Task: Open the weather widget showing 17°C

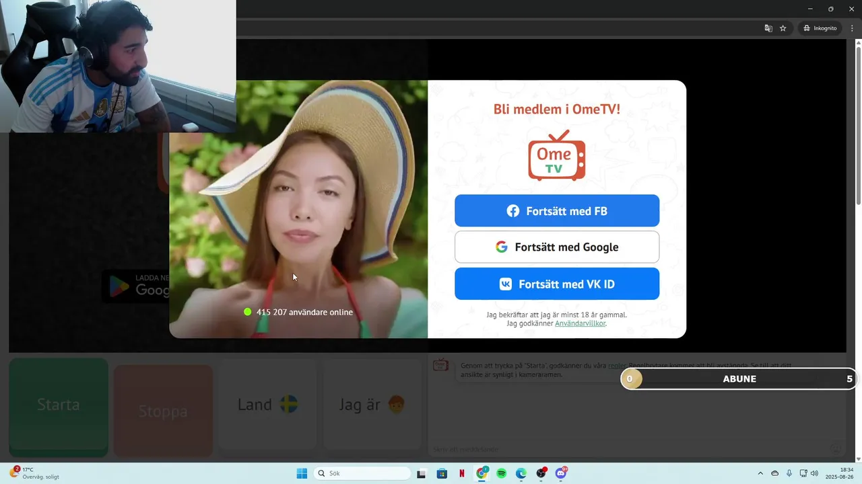Action: coord(35,473)
